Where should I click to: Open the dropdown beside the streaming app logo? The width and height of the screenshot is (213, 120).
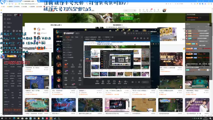click(77, 33)
